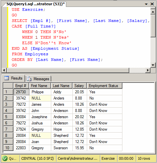The height and width of the screenshot is (163, 157).
Task: Click the Salary cell 20.05
Action: click(x=80, y=92)
